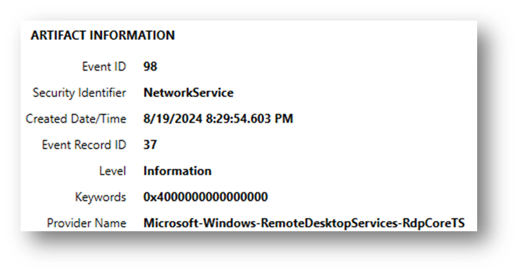Click the 0x4000000000000000 keywords value

(x=205, y=197)
